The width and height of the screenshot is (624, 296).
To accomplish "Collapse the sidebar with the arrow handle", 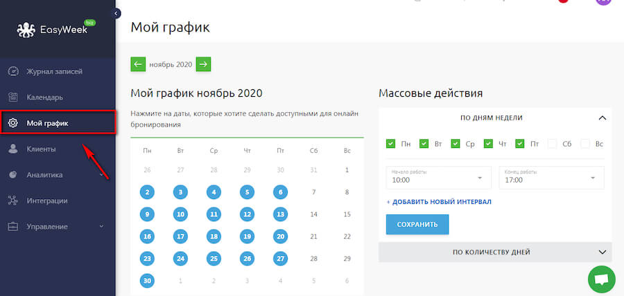I will coord(116,14).
